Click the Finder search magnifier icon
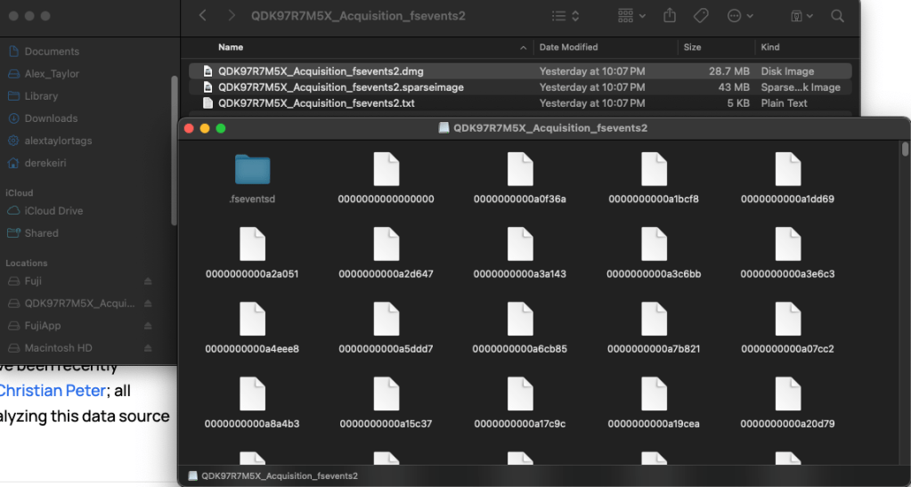The width and height of the screenshot is (911, 487). [837, 16]
